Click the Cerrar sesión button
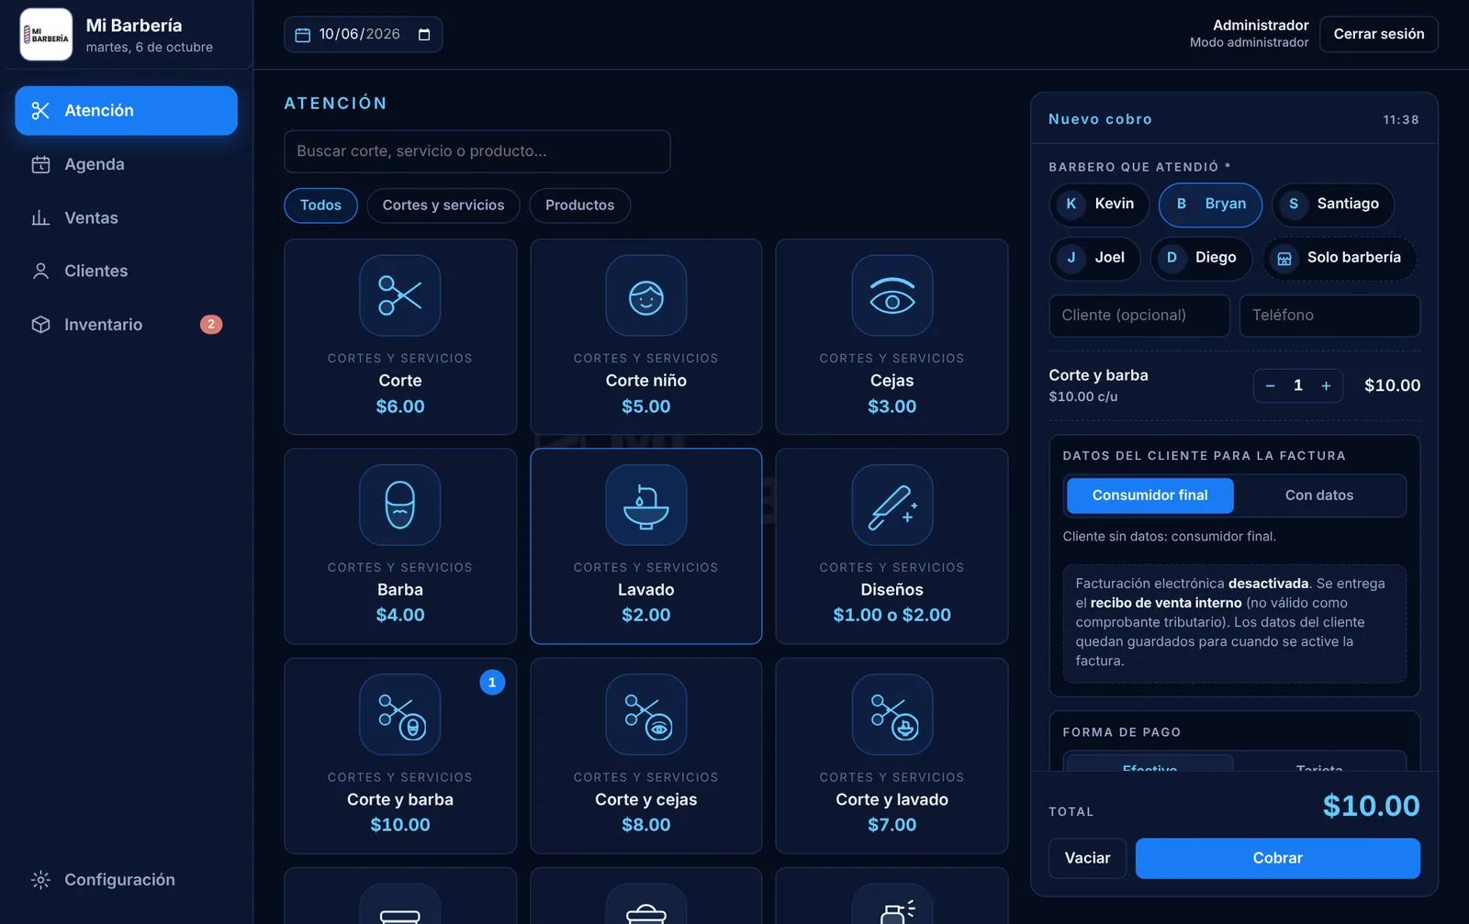This screenshot has height=924, width=1469. (x=1378, y=34)
